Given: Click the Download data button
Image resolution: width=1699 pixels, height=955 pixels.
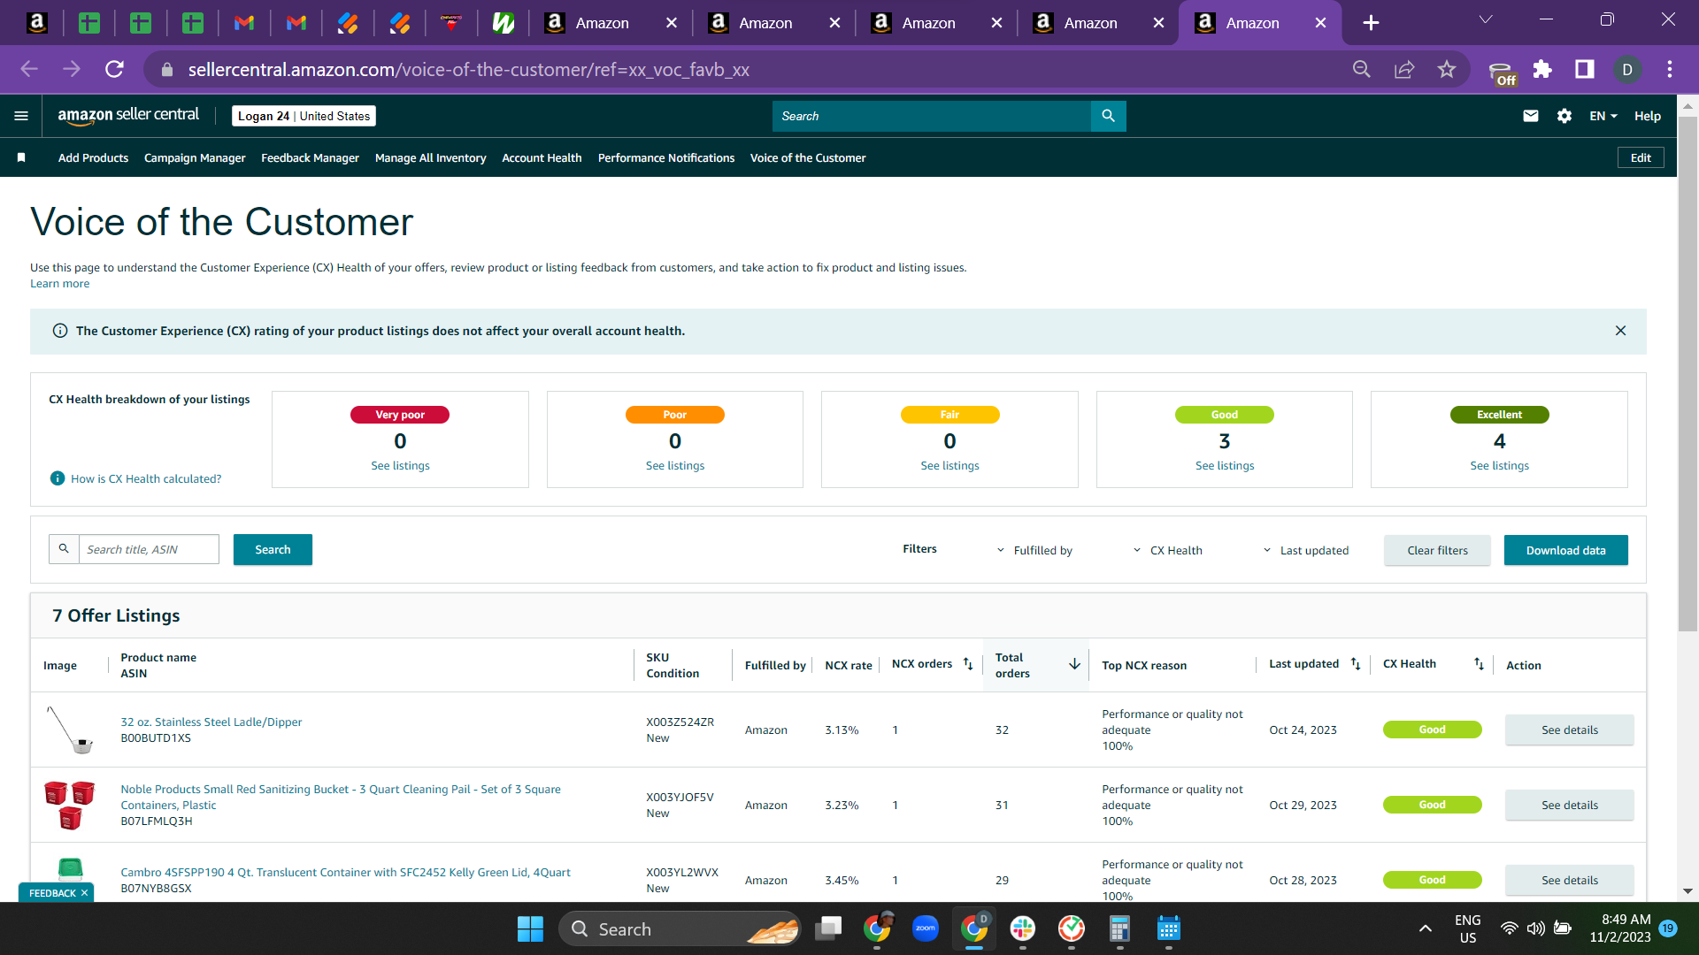Looking at the screenshot, I should pyautogui.click(x=1565, y=550).
